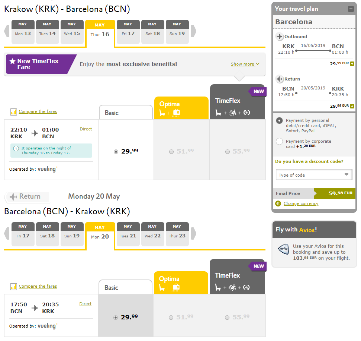Expand return price plus icon in travel plan

[352, 106]
